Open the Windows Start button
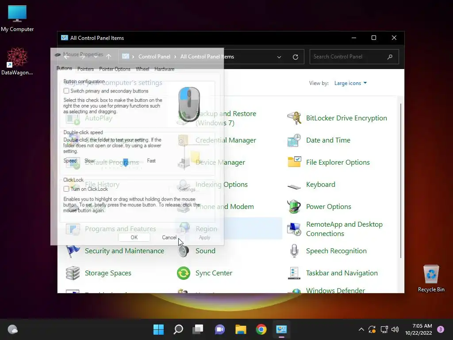 pyautogui.click(x=158, y=329)
